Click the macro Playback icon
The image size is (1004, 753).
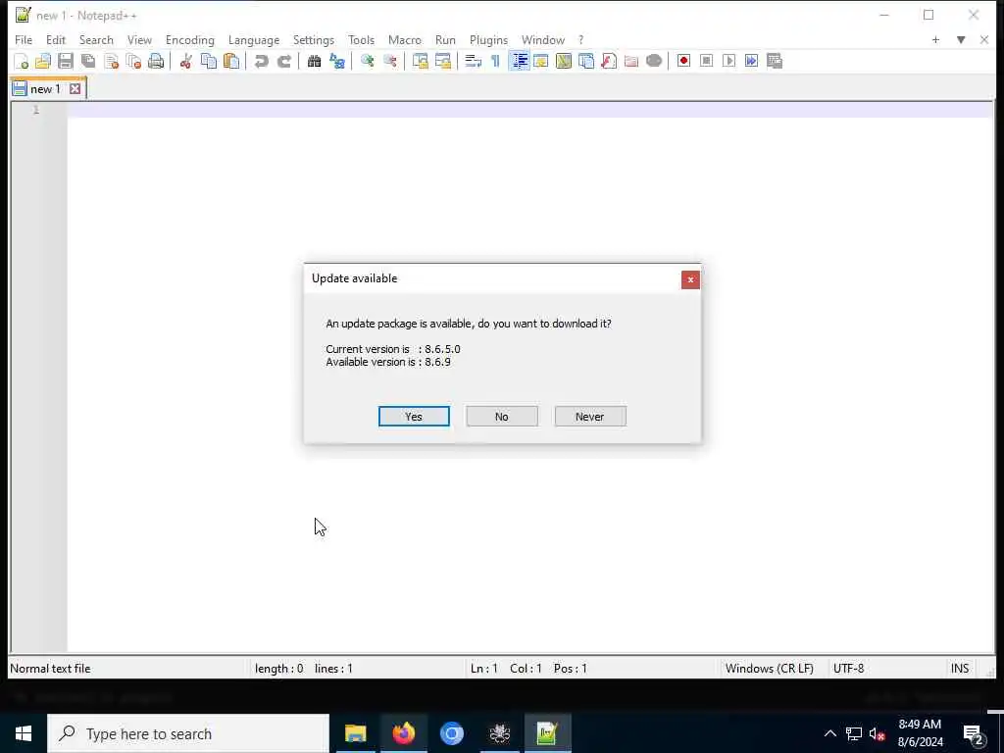pyautogui.click(x=728, y=61)
